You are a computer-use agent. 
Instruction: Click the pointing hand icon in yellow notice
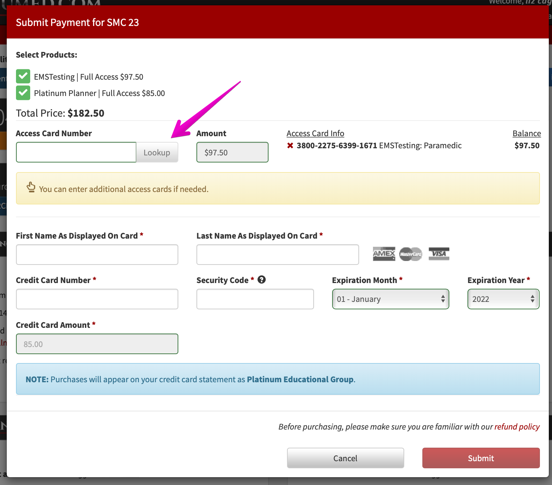click(x=31, y=187)
